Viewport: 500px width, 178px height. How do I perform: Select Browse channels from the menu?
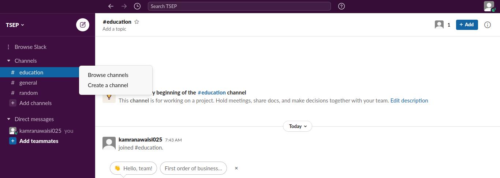pos(108,75)
